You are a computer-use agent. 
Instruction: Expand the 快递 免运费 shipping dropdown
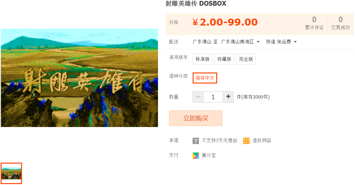pyautogui.click(x=281, y=42)
